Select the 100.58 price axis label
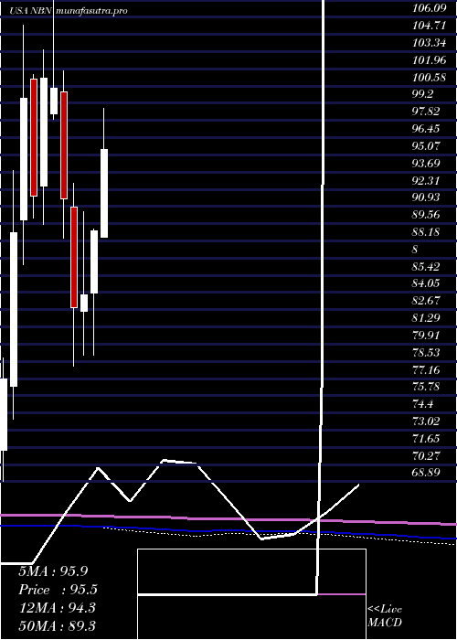Viewport: 457px width, 640px height. (x=429, y=77)
